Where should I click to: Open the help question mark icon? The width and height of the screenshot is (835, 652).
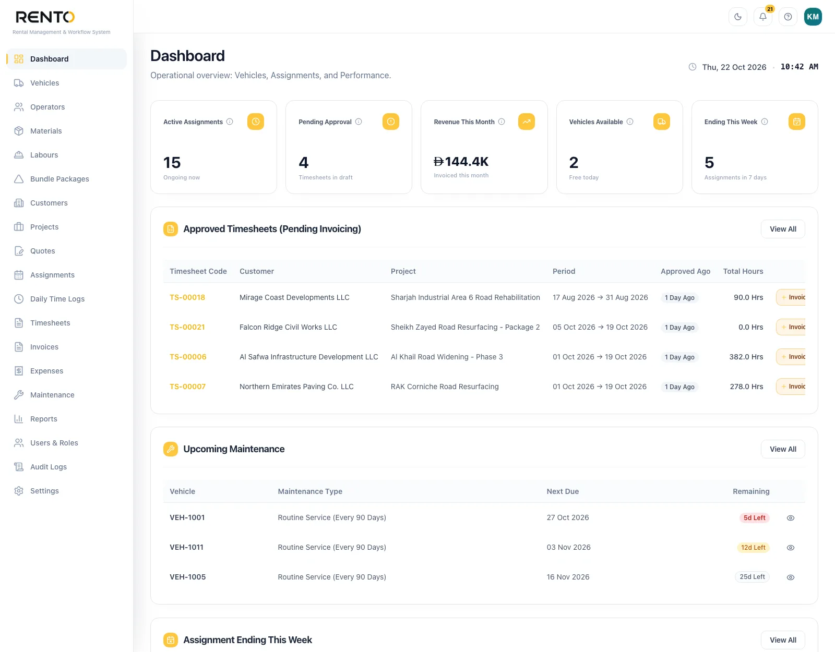tap(788, 17)
